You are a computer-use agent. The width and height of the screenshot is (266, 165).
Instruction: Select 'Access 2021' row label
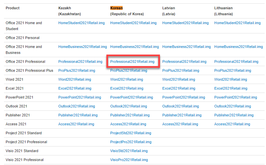pos(16,124)
